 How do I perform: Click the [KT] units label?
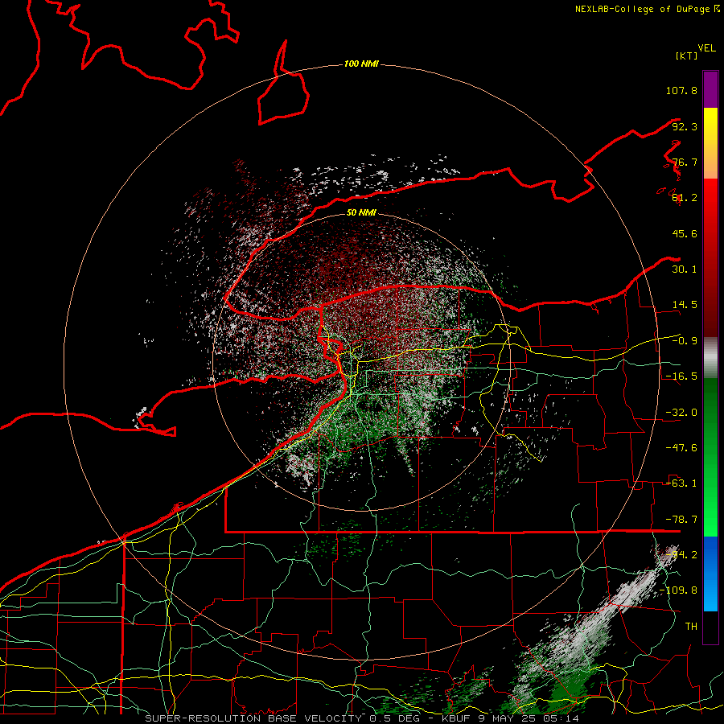(687, 56)
